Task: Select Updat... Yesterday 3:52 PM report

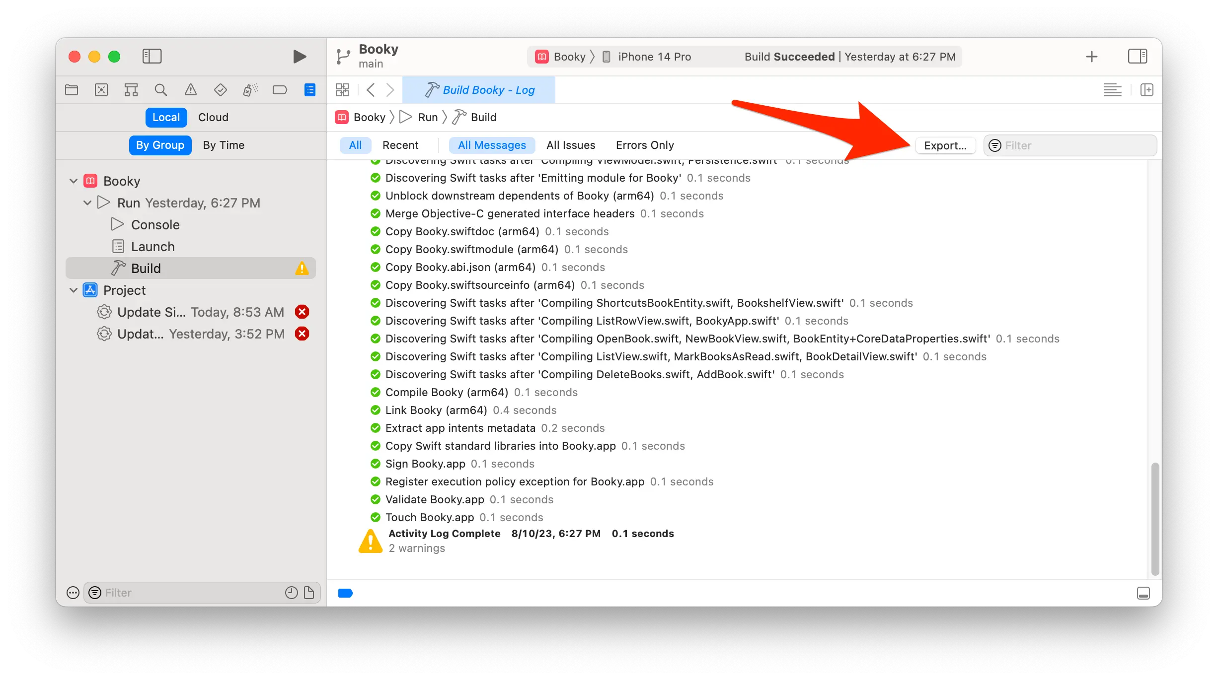Action: pos(191,334)
